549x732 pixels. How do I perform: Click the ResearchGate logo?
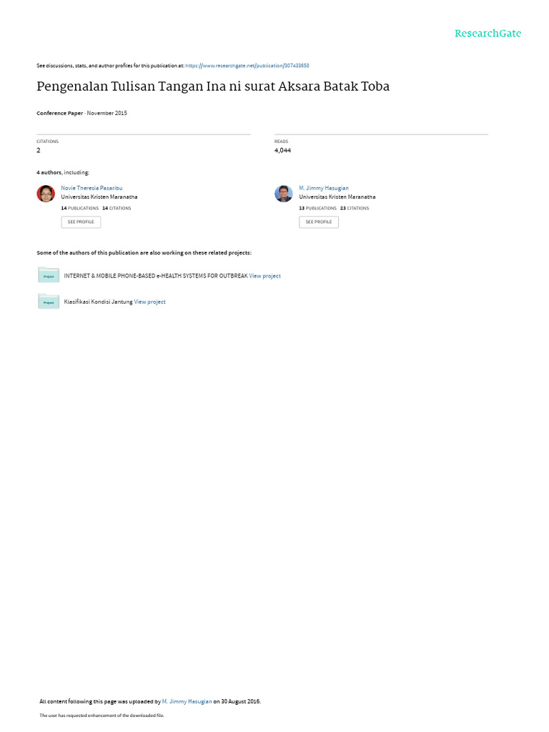click(488, 33)
